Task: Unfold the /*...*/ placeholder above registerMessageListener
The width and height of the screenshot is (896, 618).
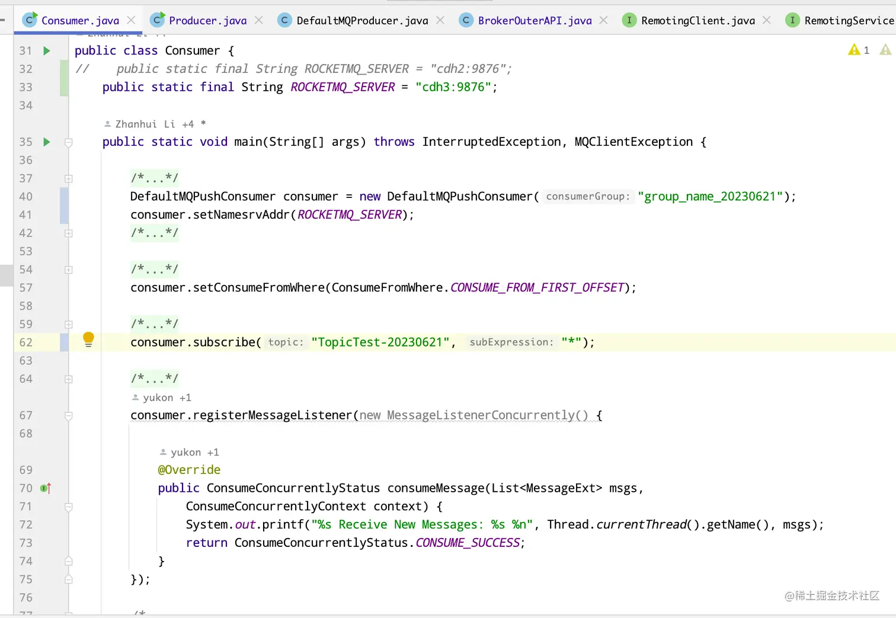Action: tap(154, 379)
